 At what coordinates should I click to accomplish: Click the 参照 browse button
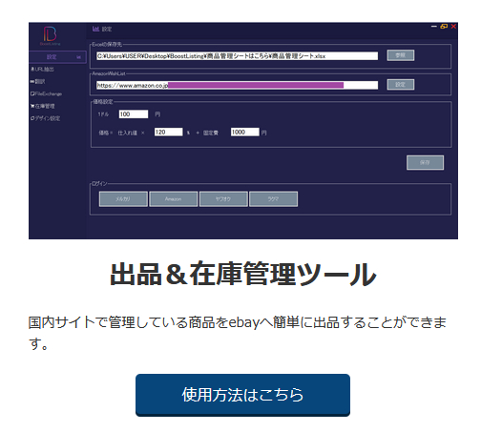[401, 55]
